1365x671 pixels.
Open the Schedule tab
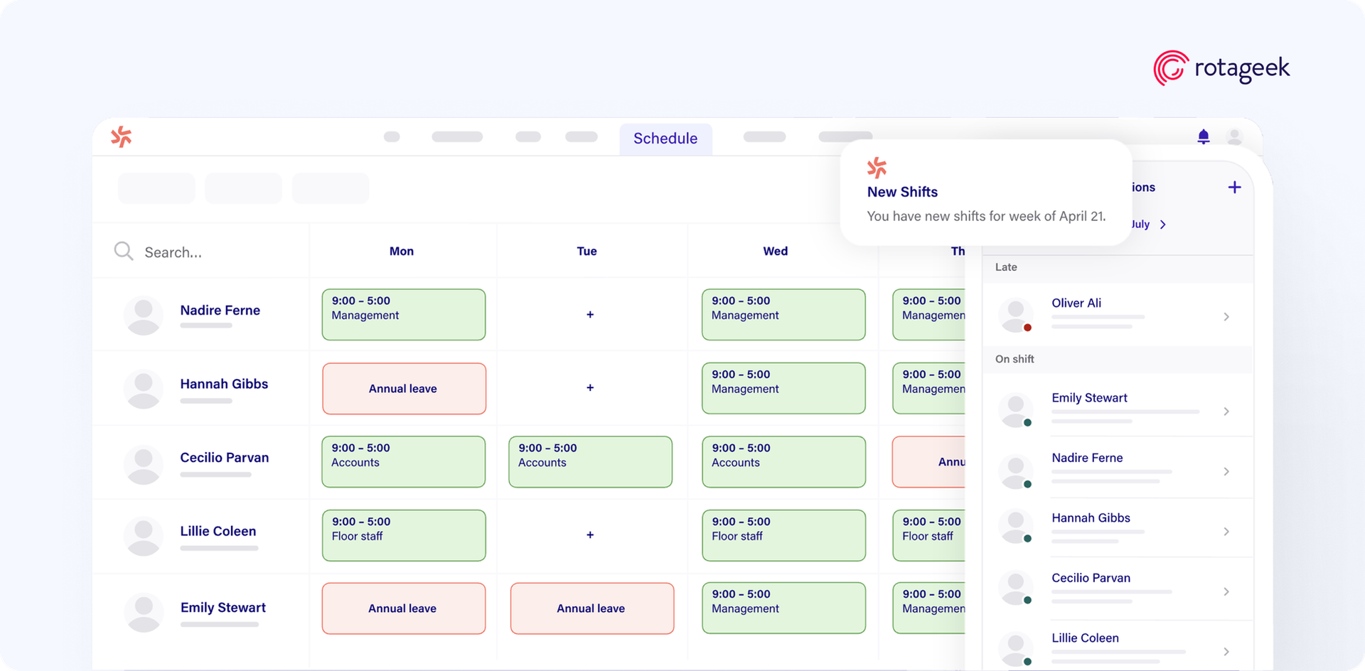[665, 139]
